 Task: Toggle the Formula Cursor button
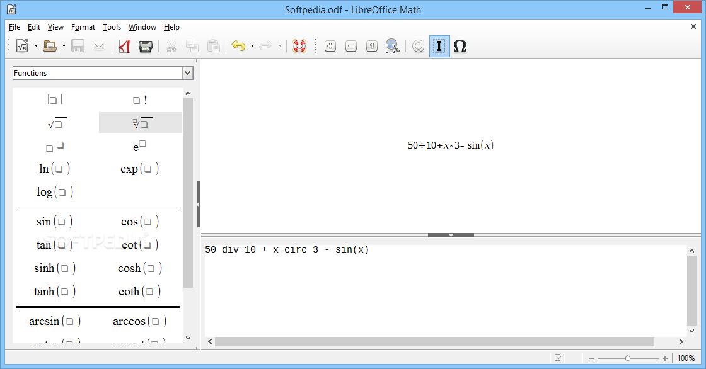coord(439,46)
